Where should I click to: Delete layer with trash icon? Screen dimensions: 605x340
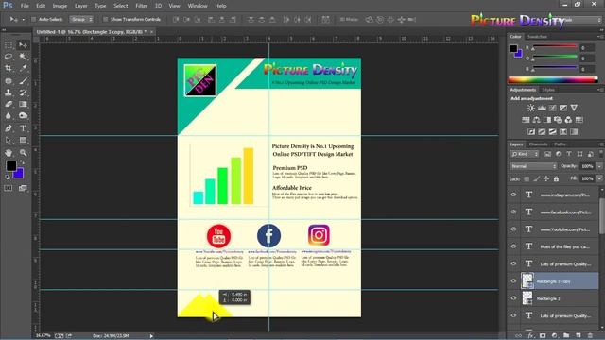point(590,336)
